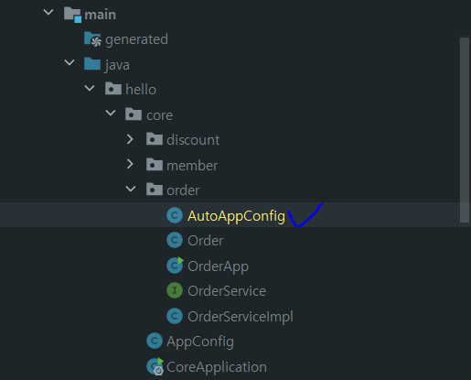Collapse the core package chevron
This screenshot has width=471, height=380.
(111, 114)
